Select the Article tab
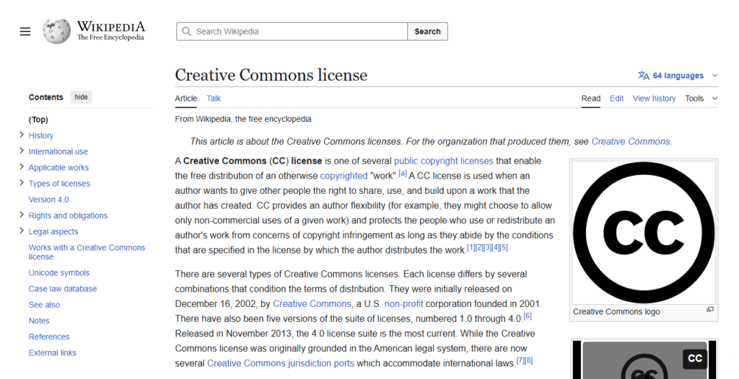Screen dimensions: 739x379 coord(185,99)
